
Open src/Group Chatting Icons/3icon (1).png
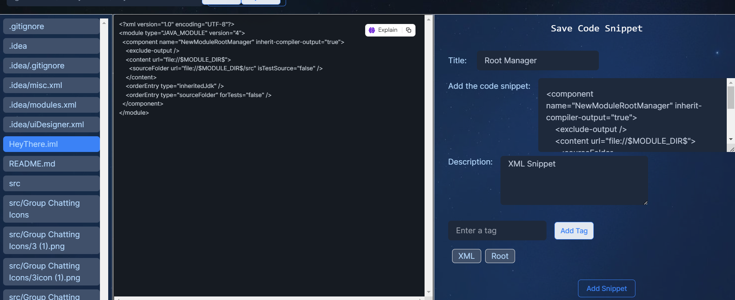pos(51,272)
